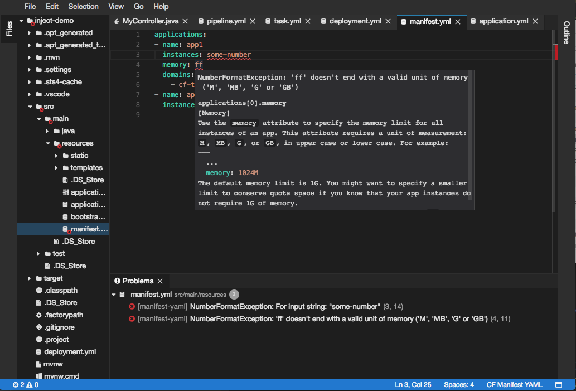
Task: Expand the test folder
Action: point(38,253)
